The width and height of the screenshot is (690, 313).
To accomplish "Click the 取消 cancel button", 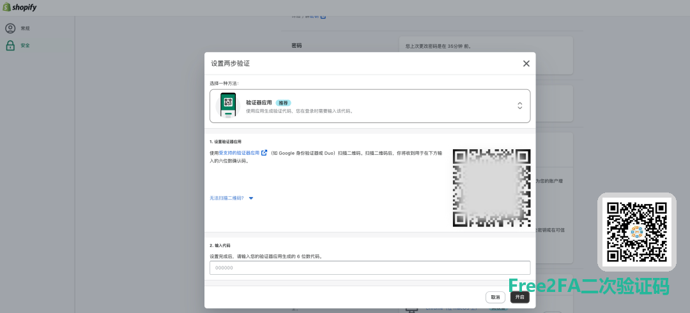I will click(x=495, y=297).
